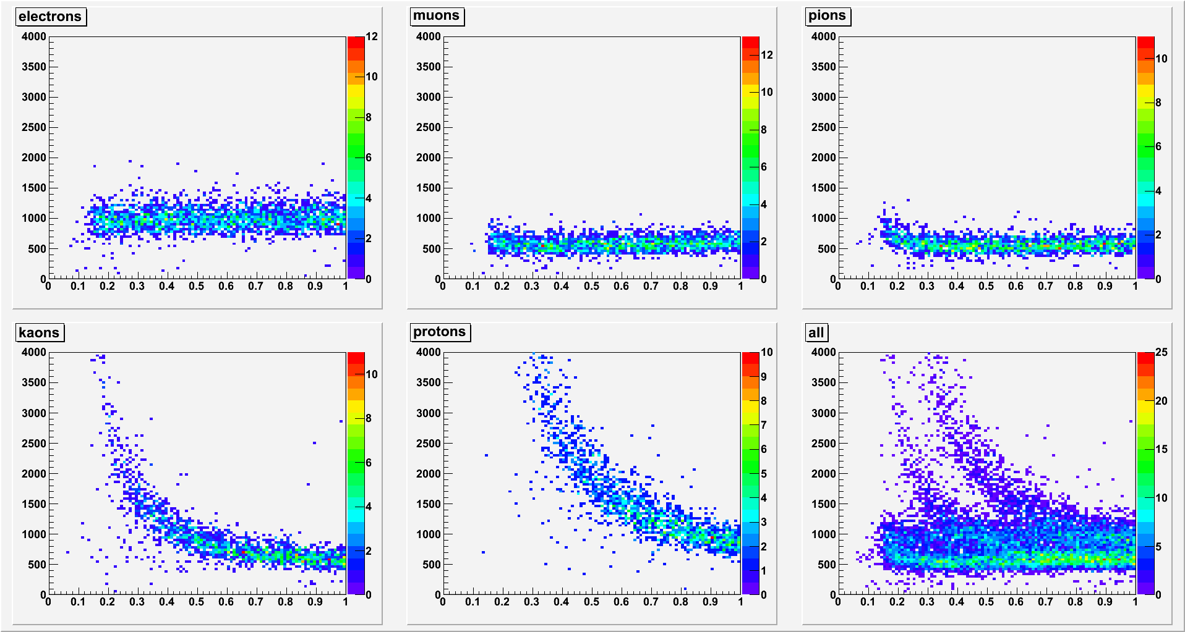This screenshot has width=1185, height=632.
Task: Select the kaons title label
Action: pyautogui.click(x=39, y=332)
